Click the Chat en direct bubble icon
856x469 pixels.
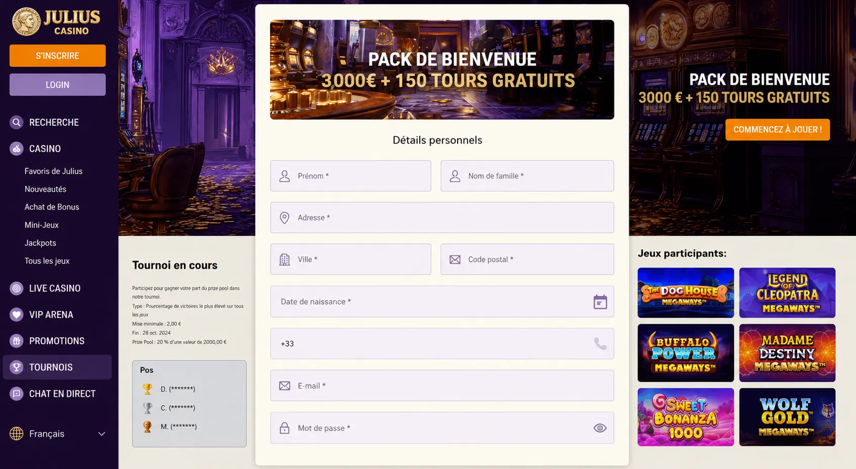(17, 393)
